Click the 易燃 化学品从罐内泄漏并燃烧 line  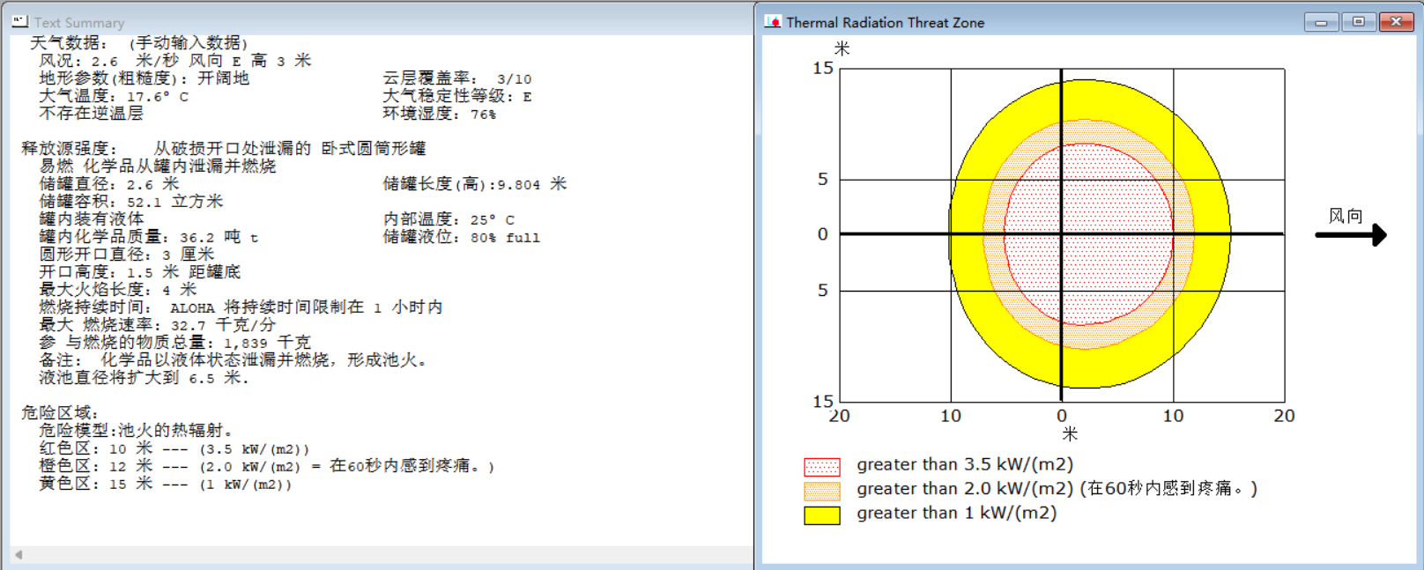[x=157, y=167]
